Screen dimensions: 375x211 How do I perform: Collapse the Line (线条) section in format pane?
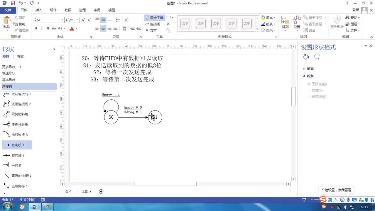pyautogui.click(x=304, y=76)
